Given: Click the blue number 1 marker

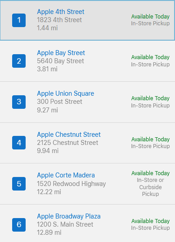Looking at the screenshot, I should click(19, 20).
